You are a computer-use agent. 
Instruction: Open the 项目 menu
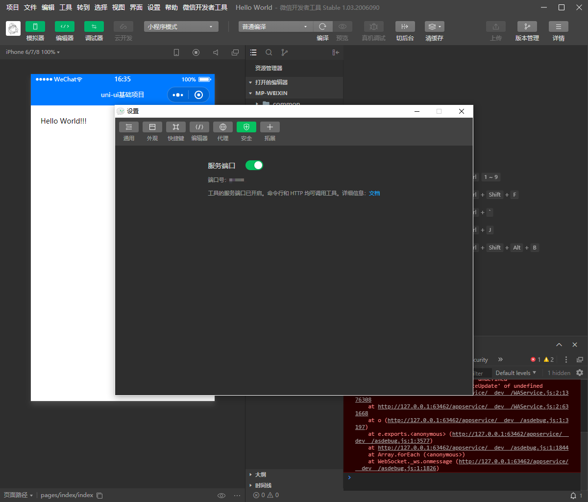pyautogui.click(x=13, y=7)
